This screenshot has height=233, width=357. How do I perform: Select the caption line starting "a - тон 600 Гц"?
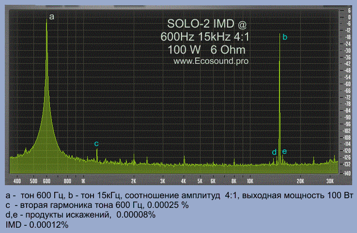point(179,195)
